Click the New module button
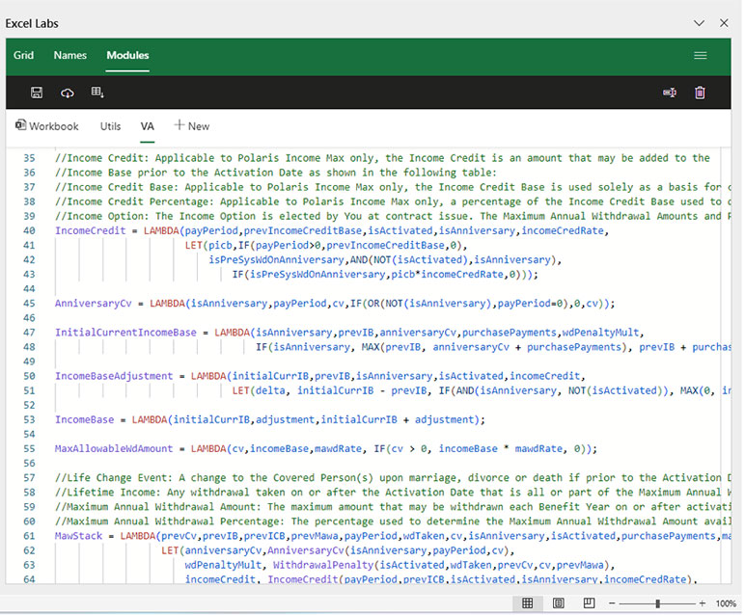 (191, 126)
